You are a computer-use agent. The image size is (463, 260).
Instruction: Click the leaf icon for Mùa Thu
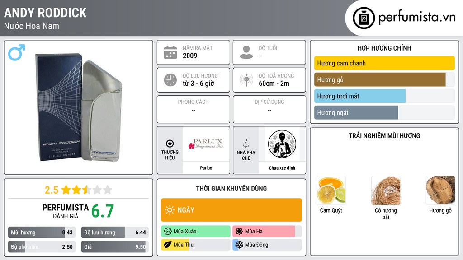(168, 245)
